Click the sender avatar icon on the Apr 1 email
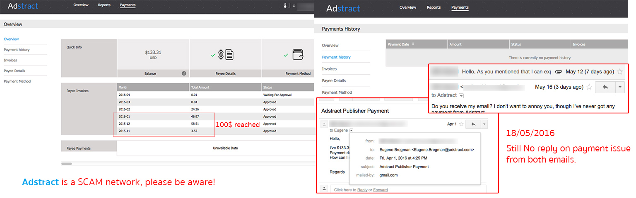This screenshot has width=636, height=198. point(324,124)
